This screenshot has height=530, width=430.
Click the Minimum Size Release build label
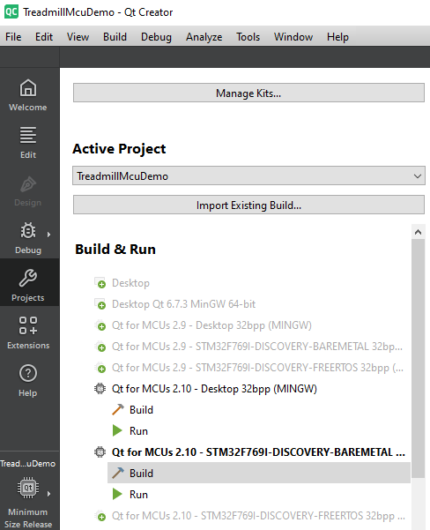click(28, 518)
